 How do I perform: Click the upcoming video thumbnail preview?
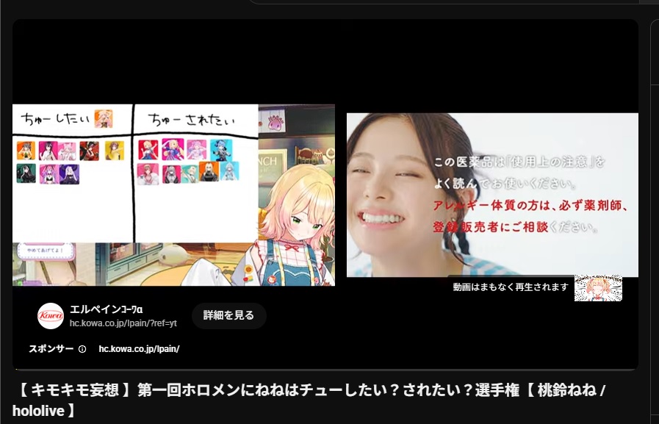click(x=598, y=288)
